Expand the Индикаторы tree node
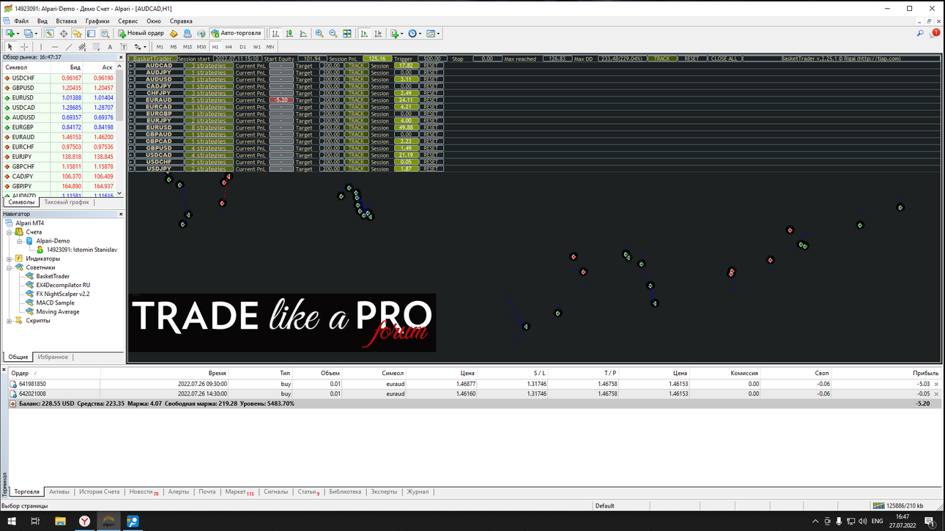This screenshot has height=531, width=945. pos(9,259)
